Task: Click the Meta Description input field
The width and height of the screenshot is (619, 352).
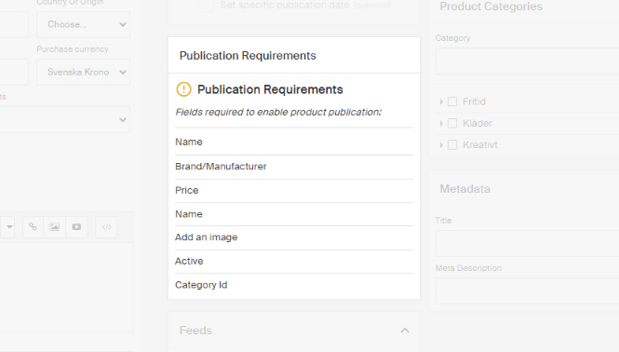Action: (527, 291)
